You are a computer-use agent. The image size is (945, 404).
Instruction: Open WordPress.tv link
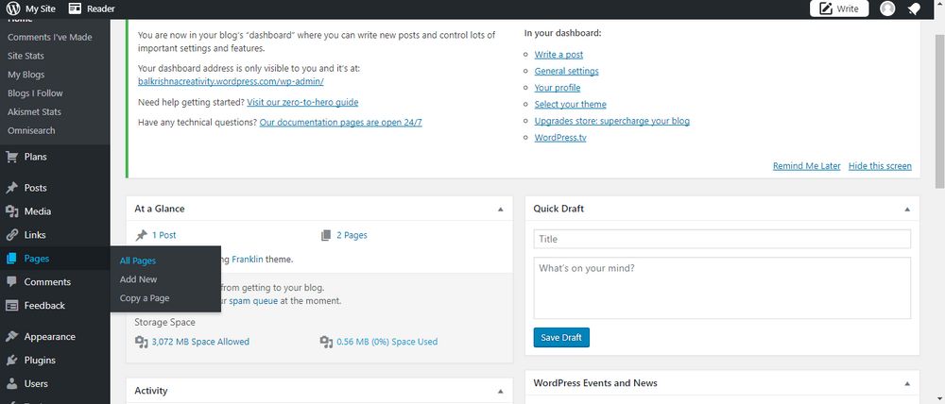(560, 138)
